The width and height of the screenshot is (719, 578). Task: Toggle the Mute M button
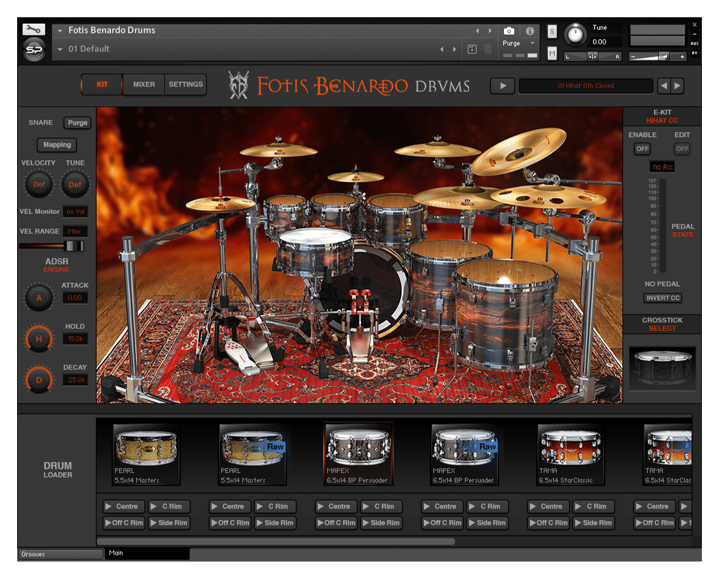coord(552,53)
